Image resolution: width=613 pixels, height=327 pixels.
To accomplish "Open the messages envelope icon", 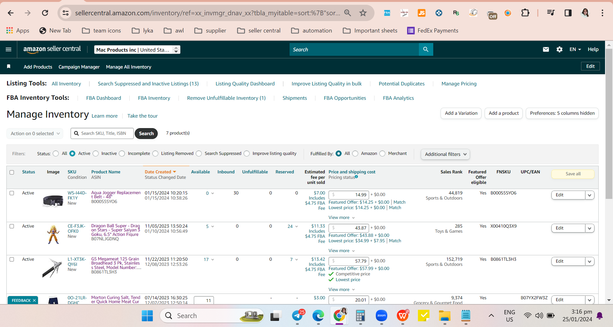I will (x=546, y=49).
